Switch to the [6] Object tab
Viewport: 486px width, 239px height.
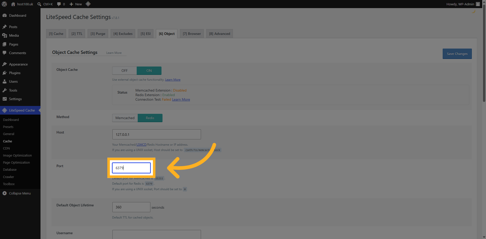coord(167,34)
